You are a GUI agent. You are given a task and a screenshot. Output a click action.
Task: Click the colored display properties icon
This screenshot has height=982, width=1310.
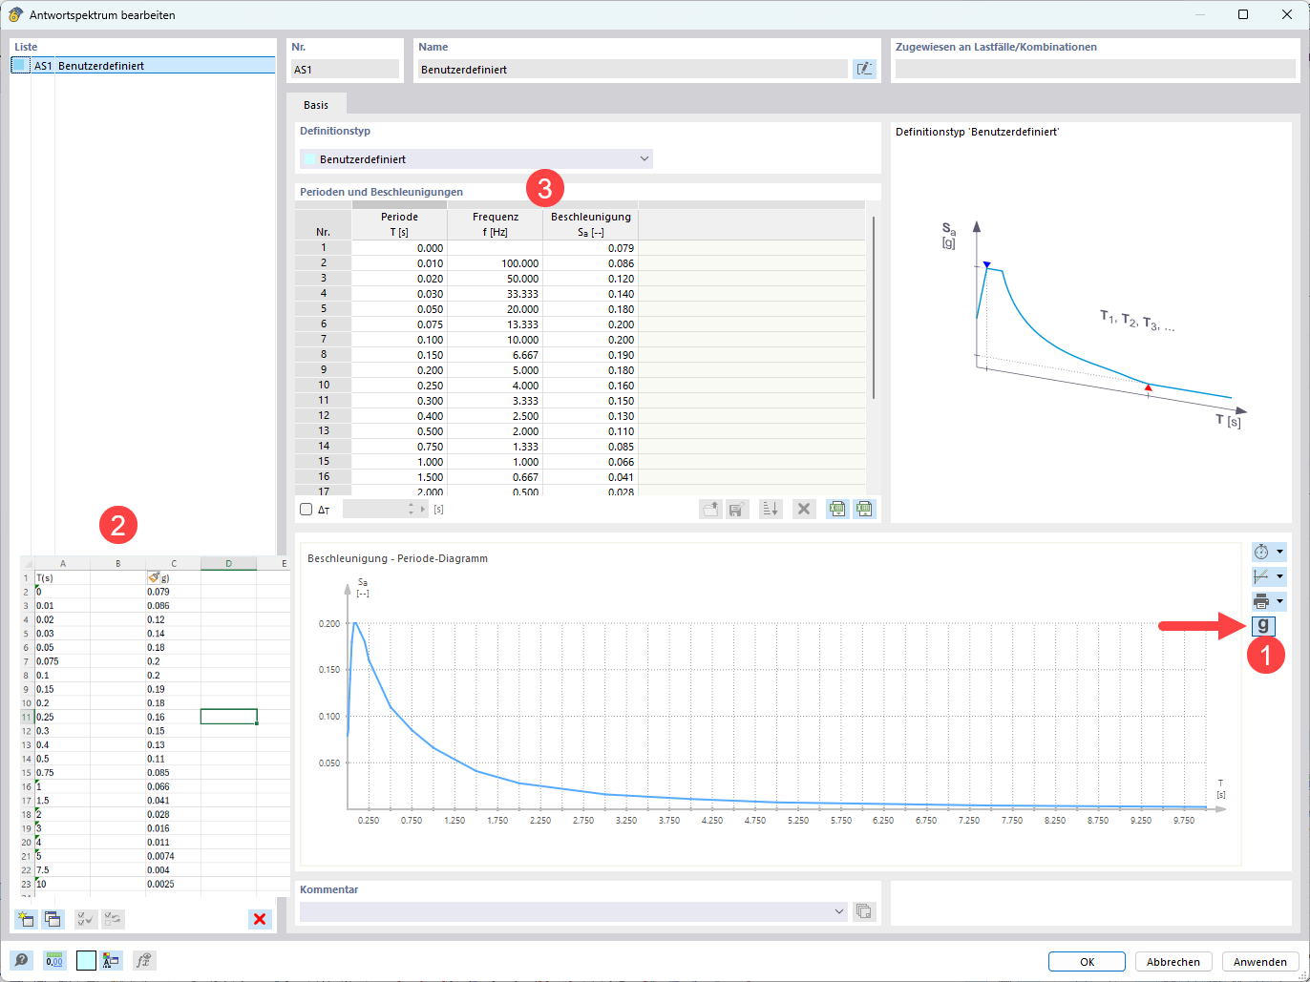point(112,961)
